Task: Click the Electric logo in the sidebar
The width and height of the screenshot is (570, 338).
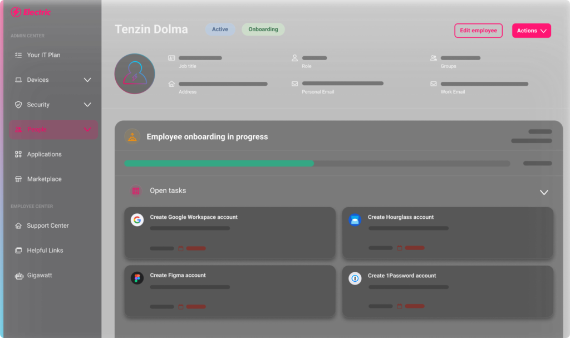Action: [31, 12]
